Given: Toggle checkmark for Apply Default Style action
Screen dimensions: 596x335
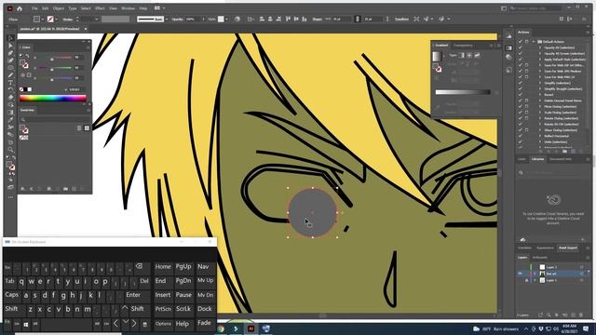Looking at the screenshot, I should click(520, 60).
